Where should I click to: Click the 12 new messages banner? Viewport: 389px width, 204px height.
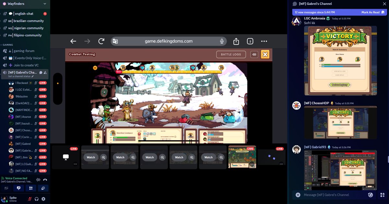click(x=339, y=12)
